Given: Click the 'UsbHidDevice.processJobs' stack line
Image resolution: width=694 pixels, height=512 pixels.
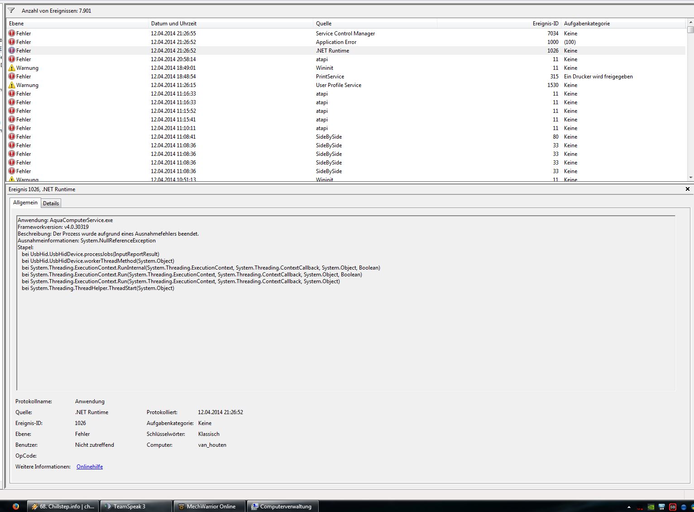Looking at the screenshot, I should point(91,254).
